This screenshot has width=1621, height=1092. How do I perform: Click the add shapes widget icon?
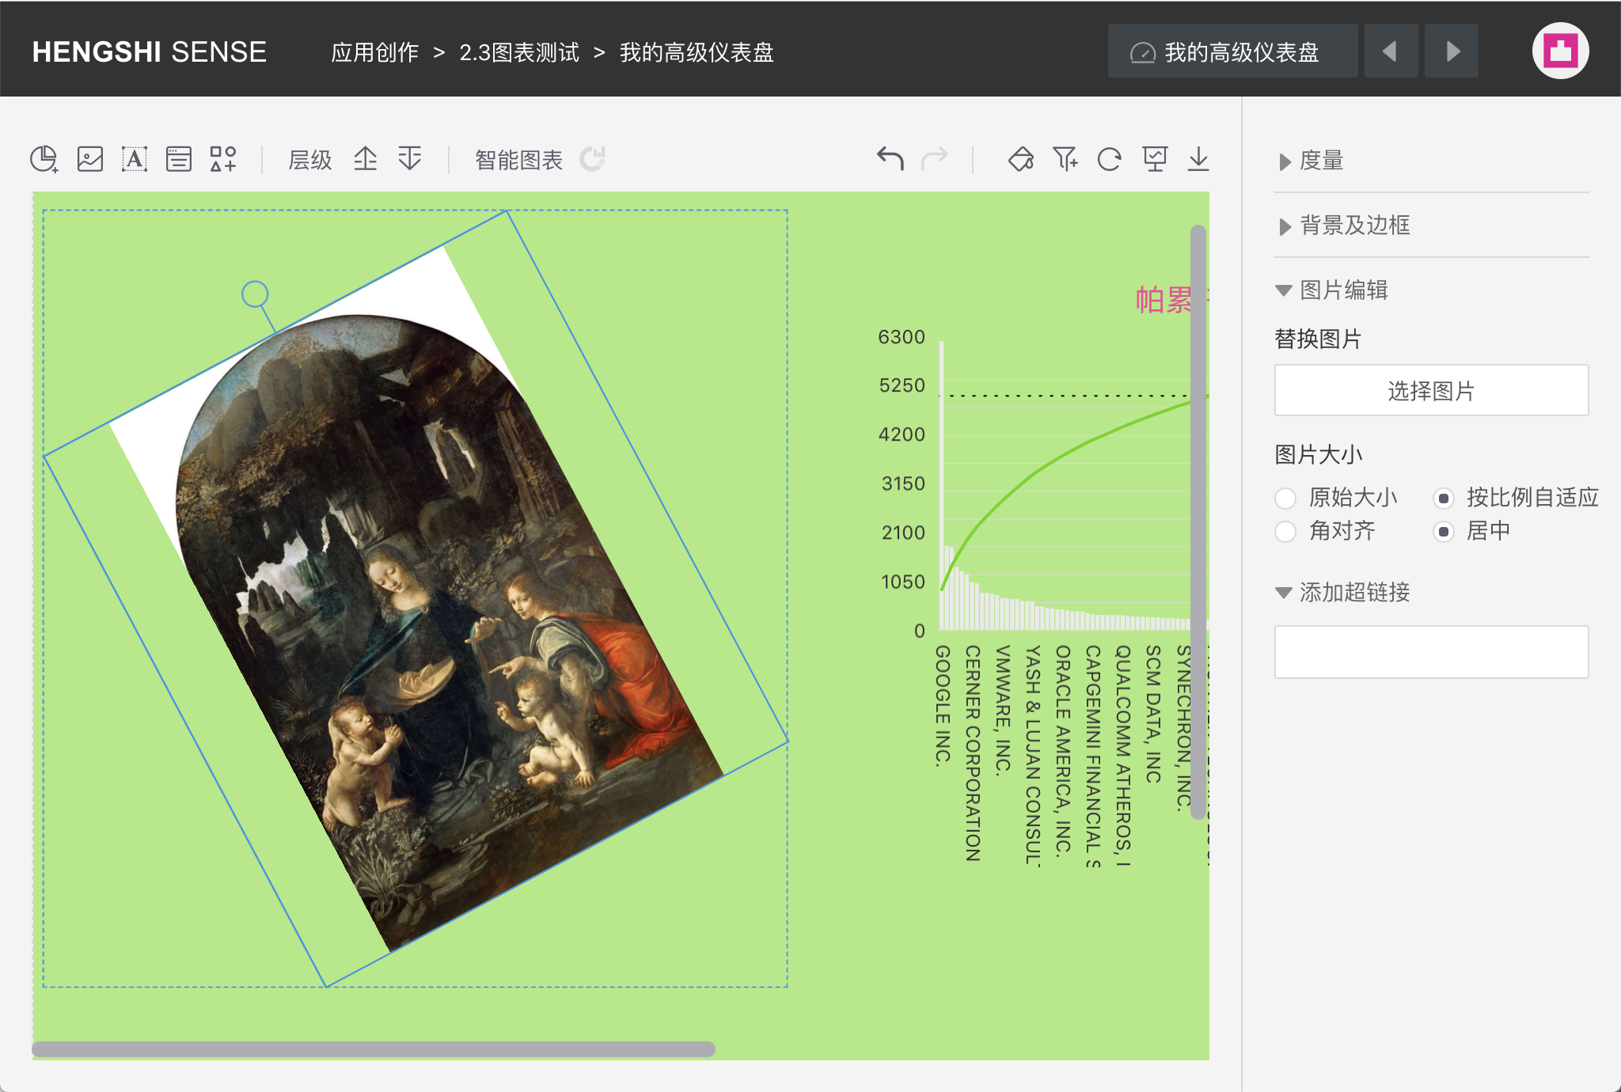223,159
